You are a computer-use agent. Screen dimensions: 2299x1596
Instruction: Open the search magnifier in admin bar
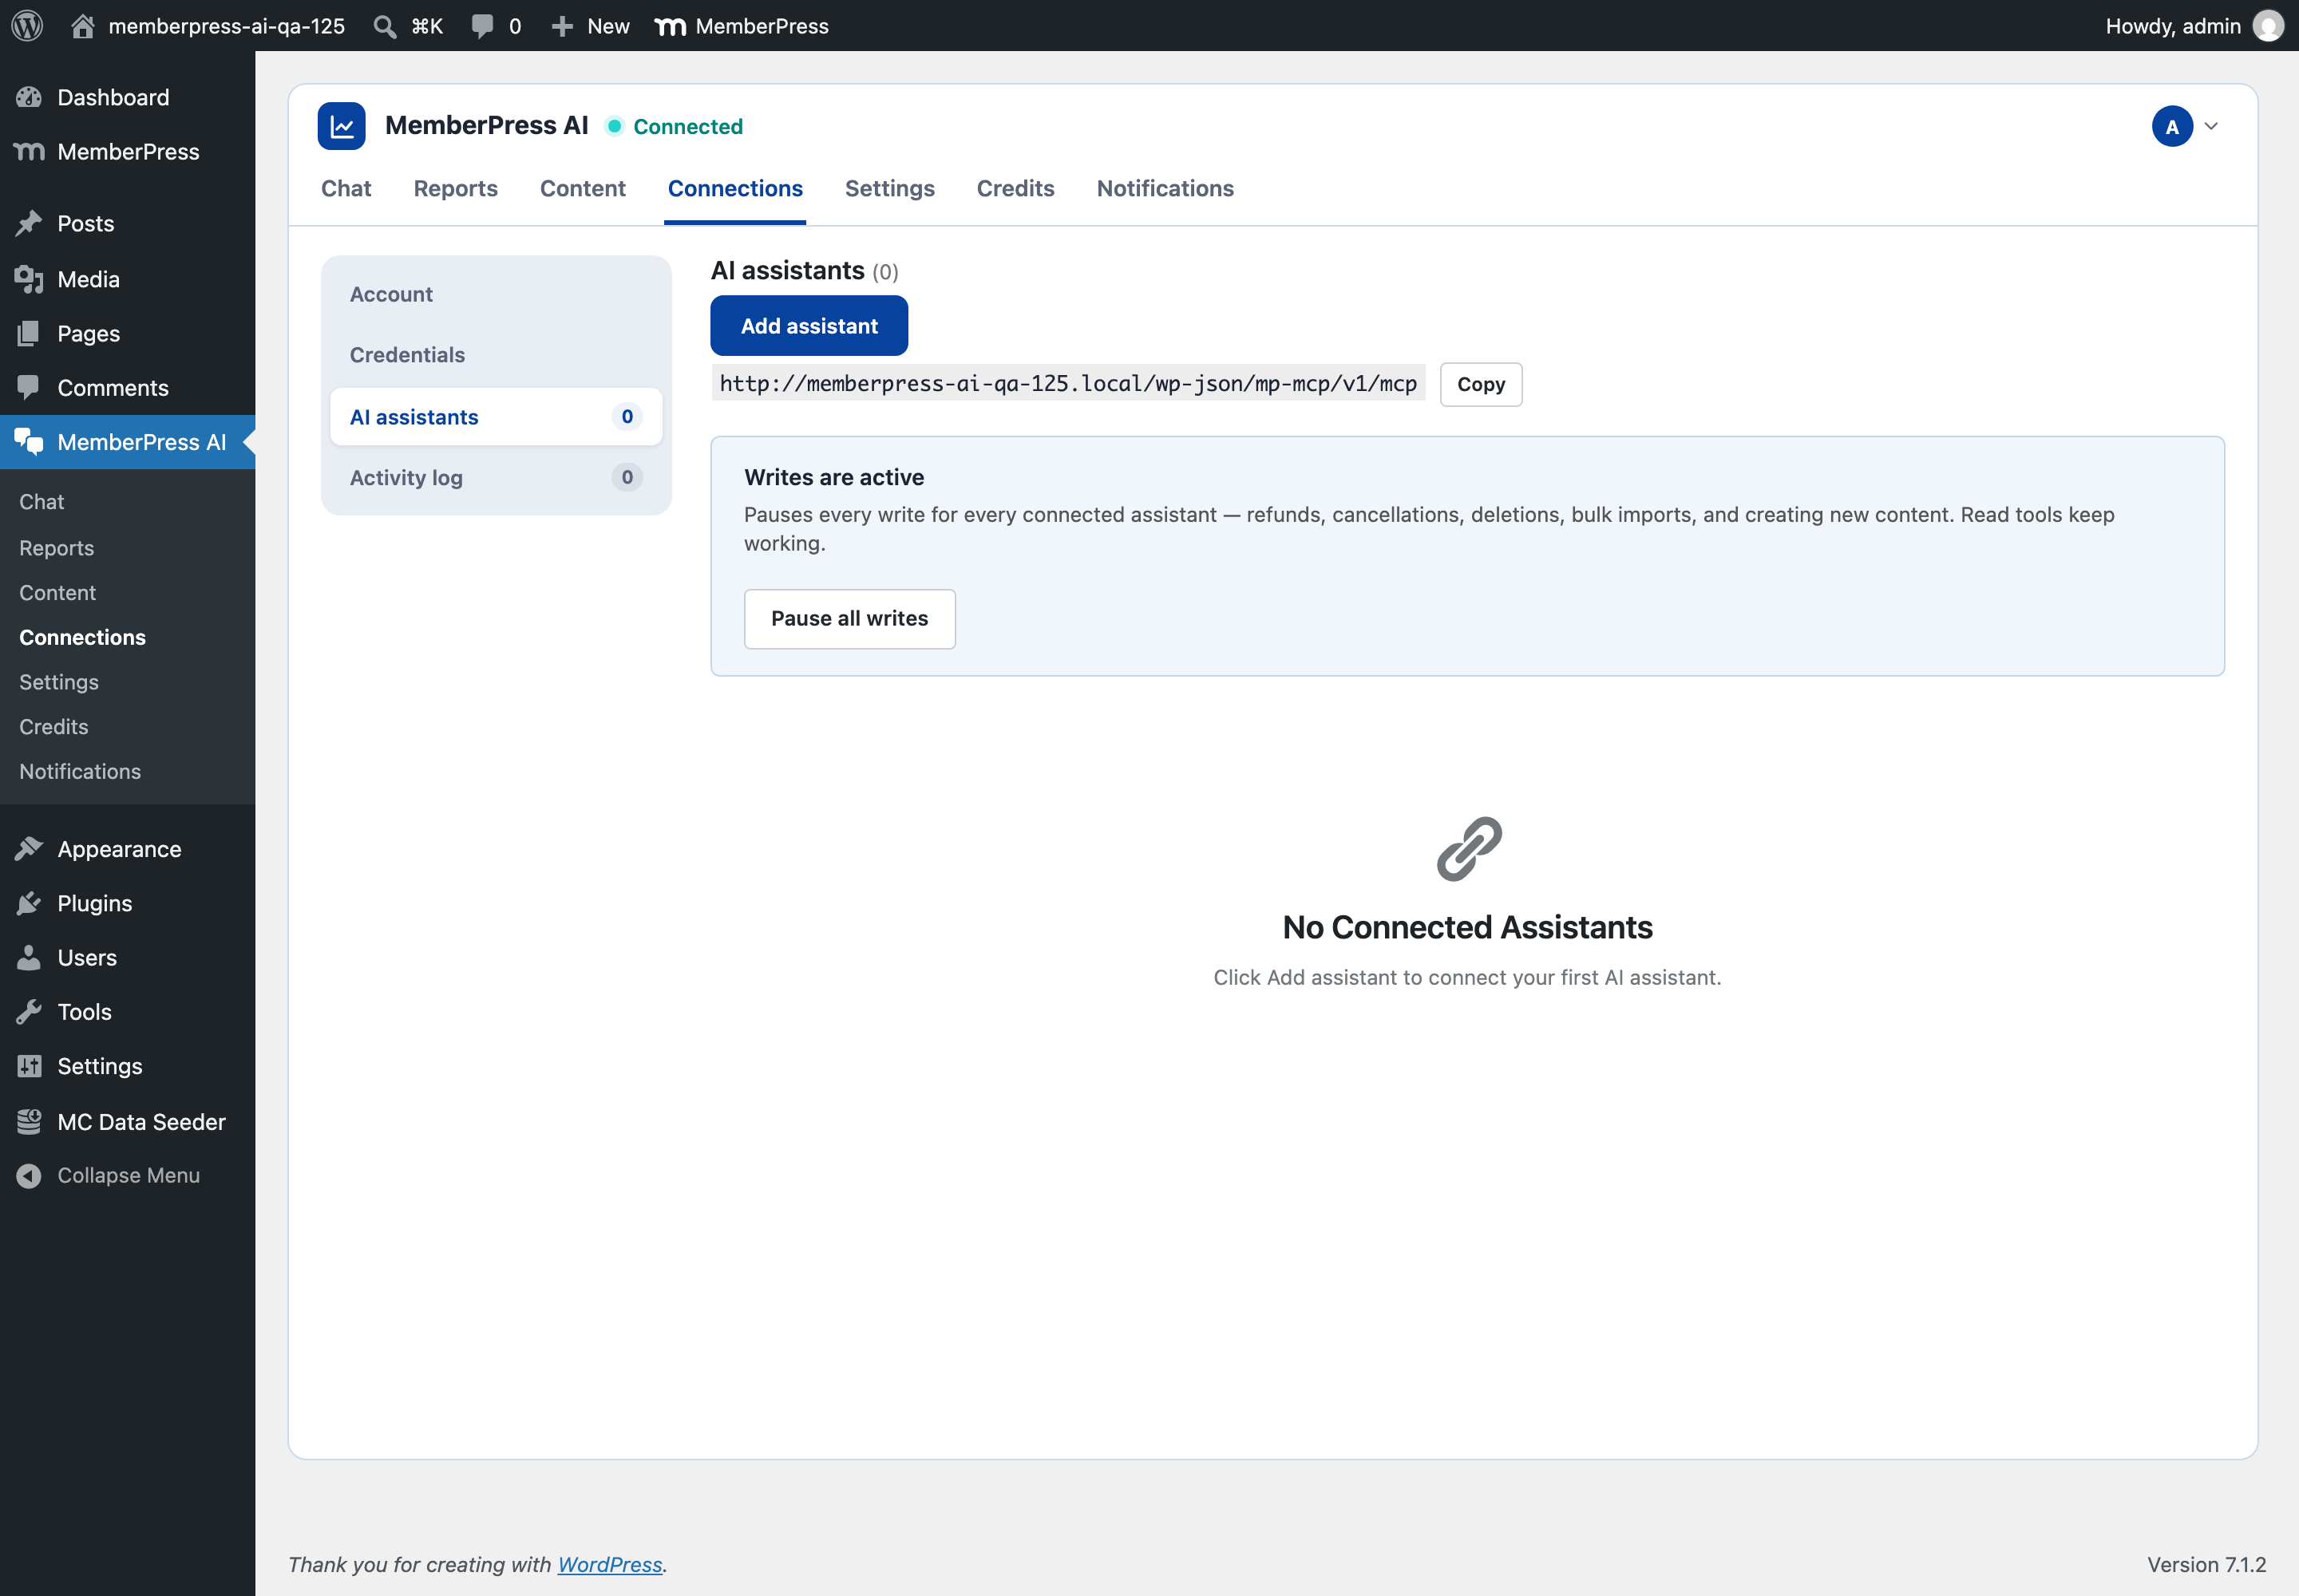(x=384, y=26)
